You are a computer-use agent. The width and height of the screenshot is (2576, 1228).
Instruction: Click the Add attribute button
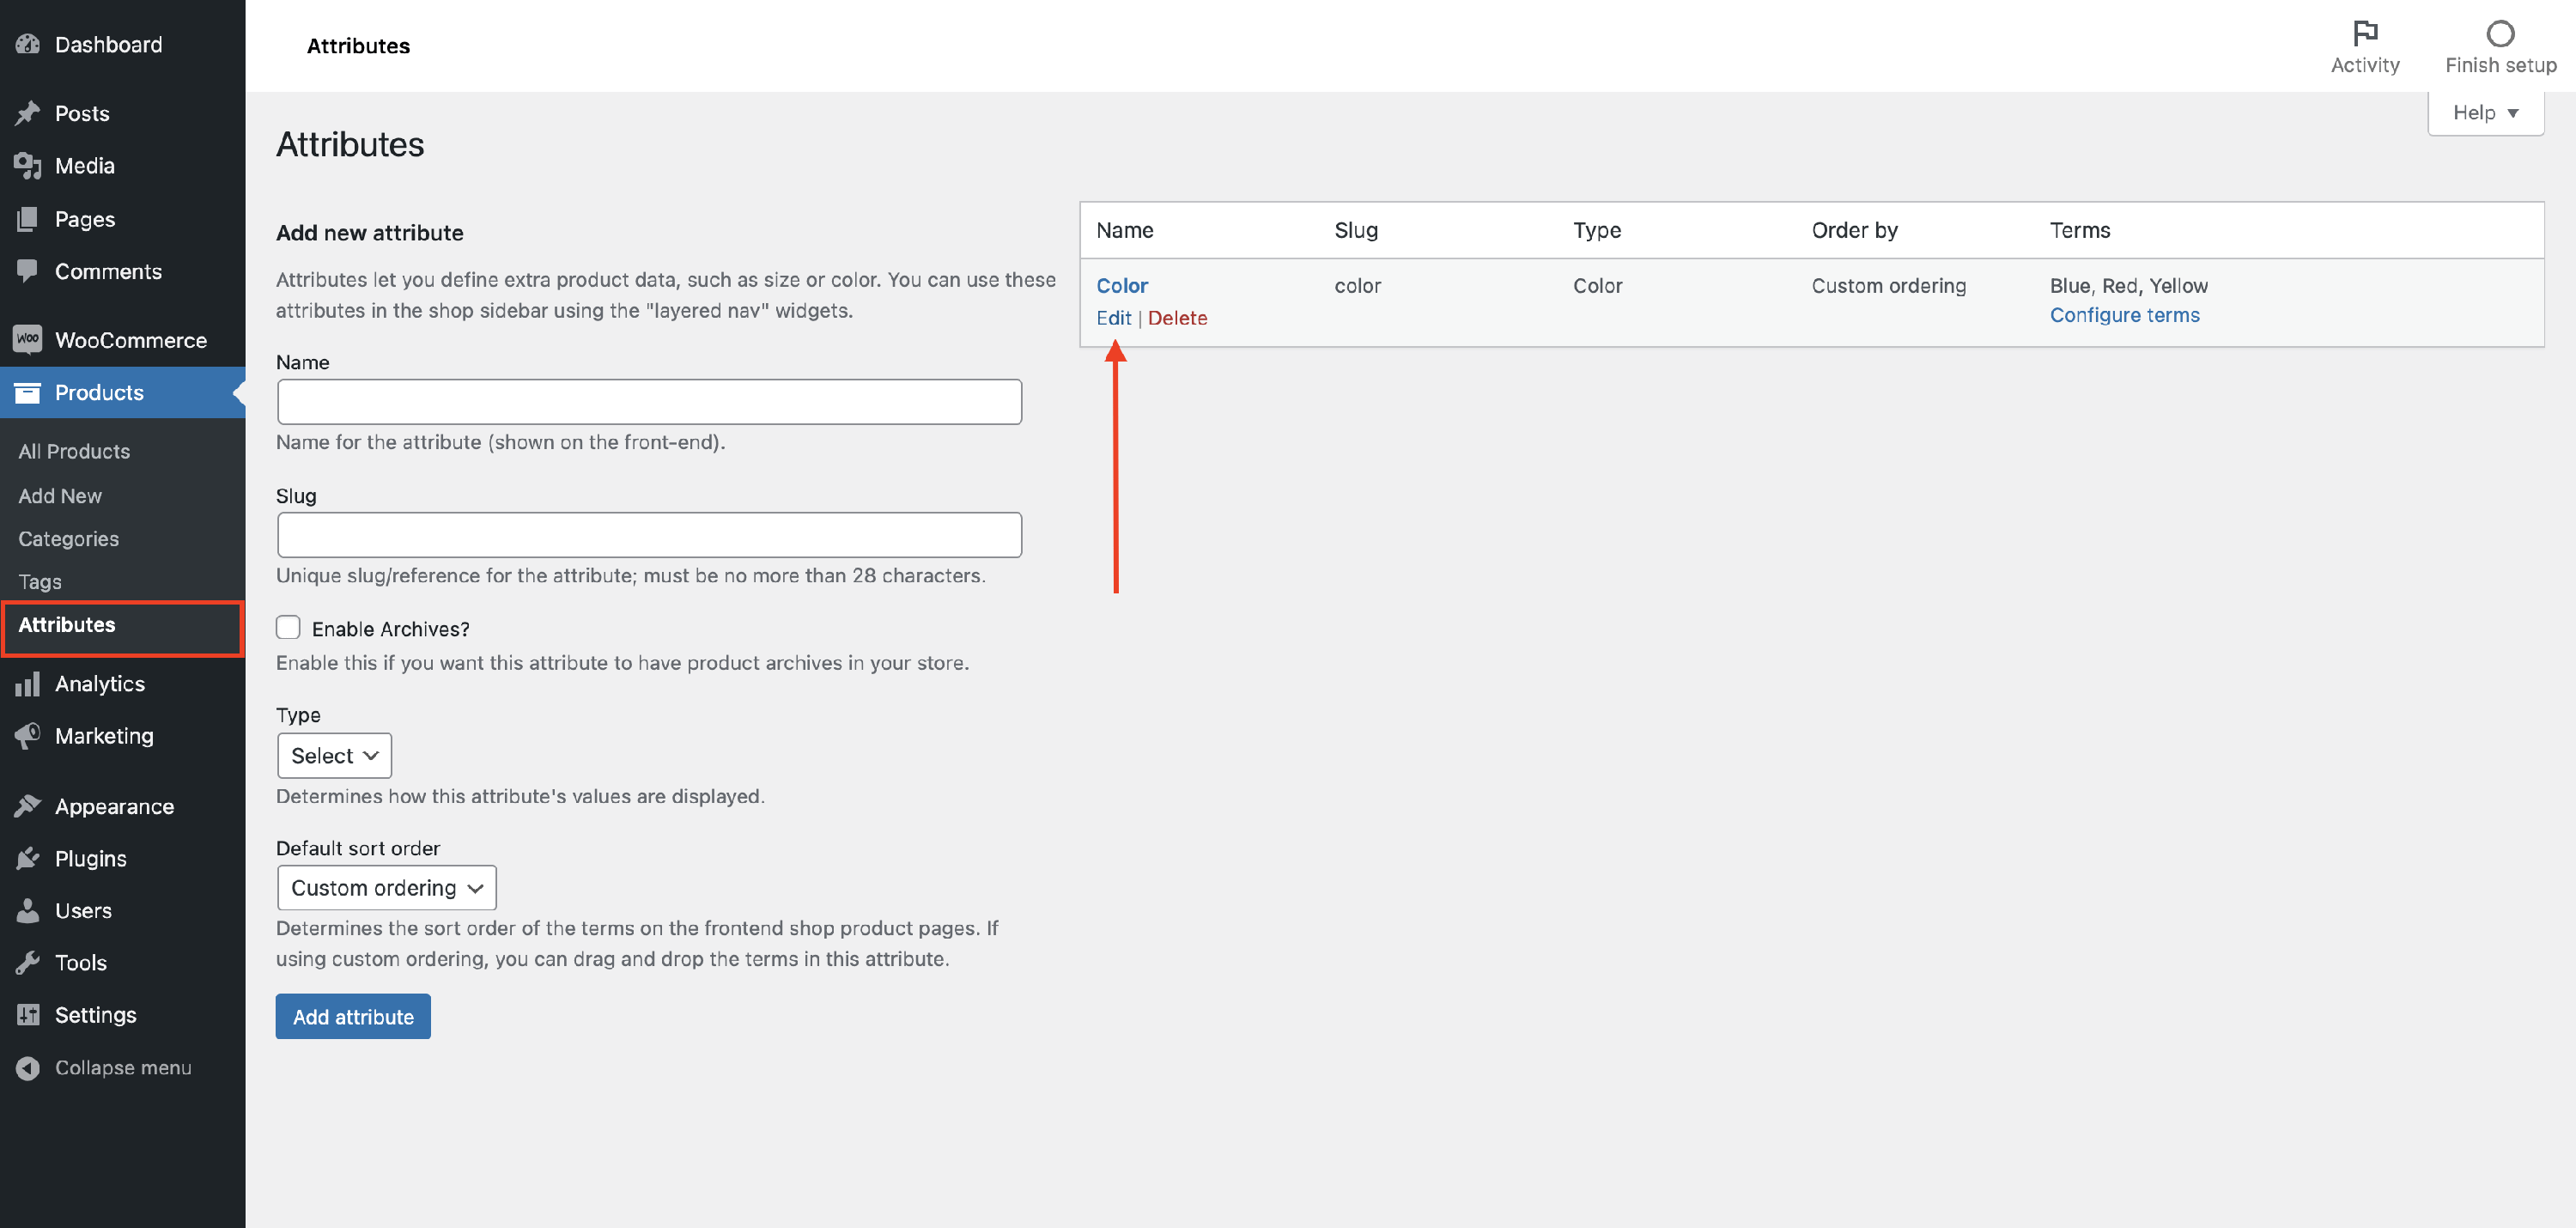click(353, 1016)
